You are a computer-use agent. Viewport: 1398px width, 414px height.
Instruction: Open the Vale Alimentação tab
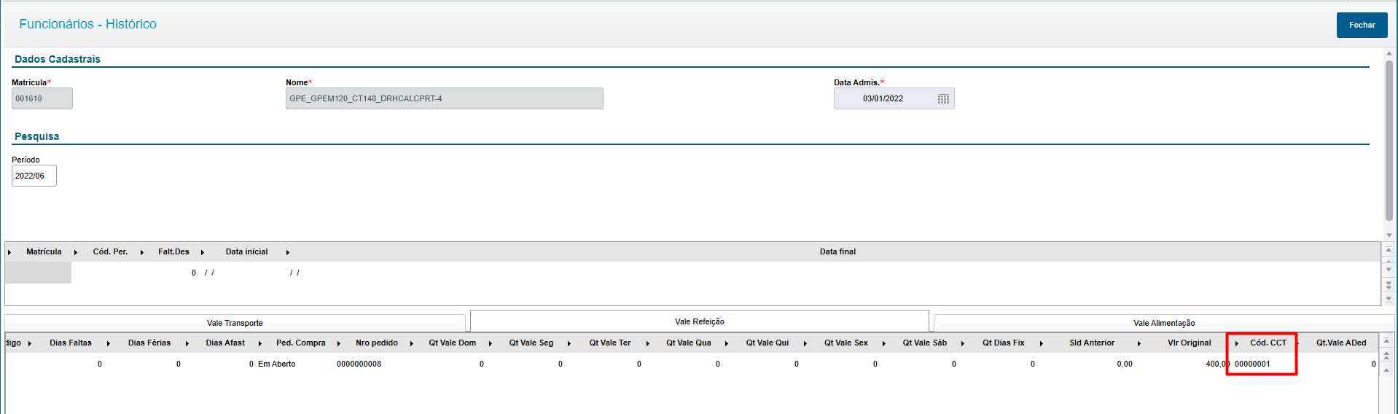pyautogui.click(x=1164, y=323)
